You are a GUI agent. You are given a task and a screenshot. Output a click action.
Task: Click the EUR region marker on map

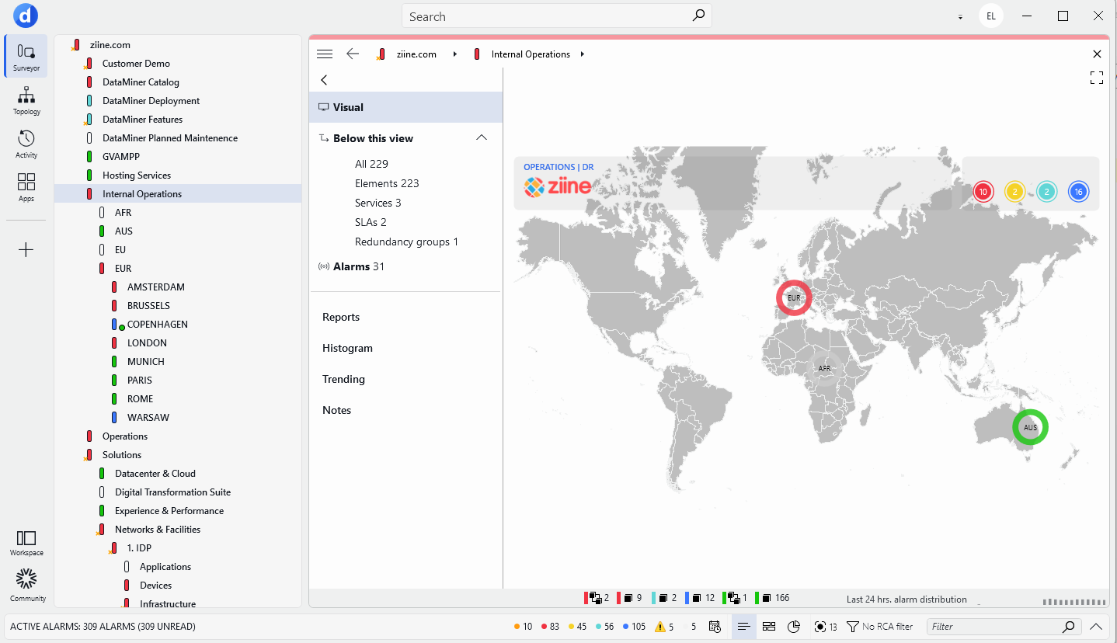tap(793, 297)
